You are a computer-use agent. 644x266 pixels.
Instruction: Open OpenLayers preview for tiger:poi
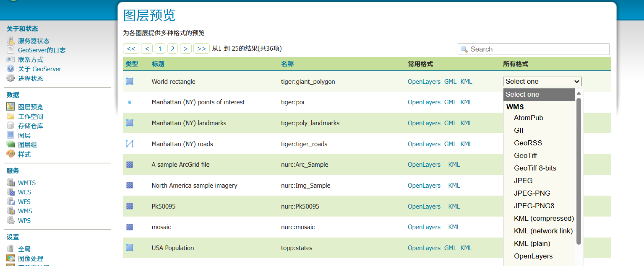424,102
